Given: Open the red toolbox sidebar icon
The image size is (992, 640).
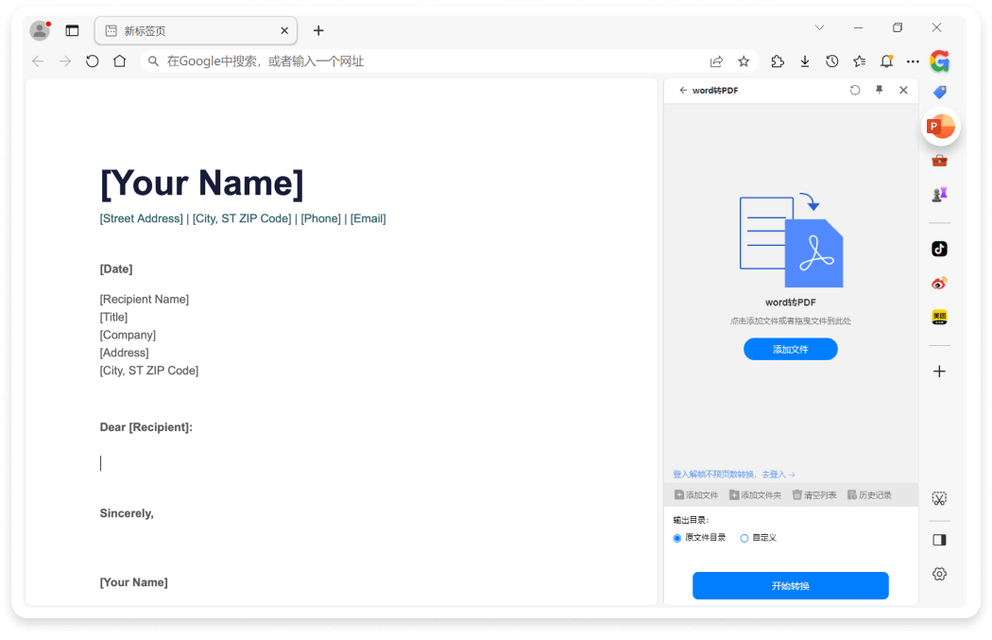Looking at the screenshot, I should [x=939, y=160].
